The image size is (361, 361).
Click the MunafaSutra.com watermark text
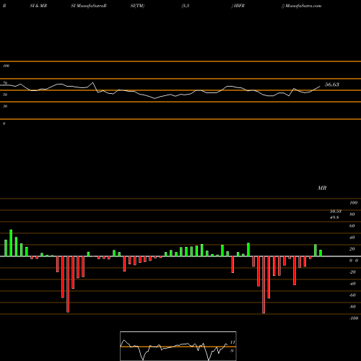pos(303,6)
